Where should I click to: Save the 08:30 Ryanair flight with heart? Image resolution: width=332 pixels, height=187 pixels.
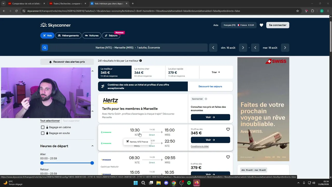228,157
